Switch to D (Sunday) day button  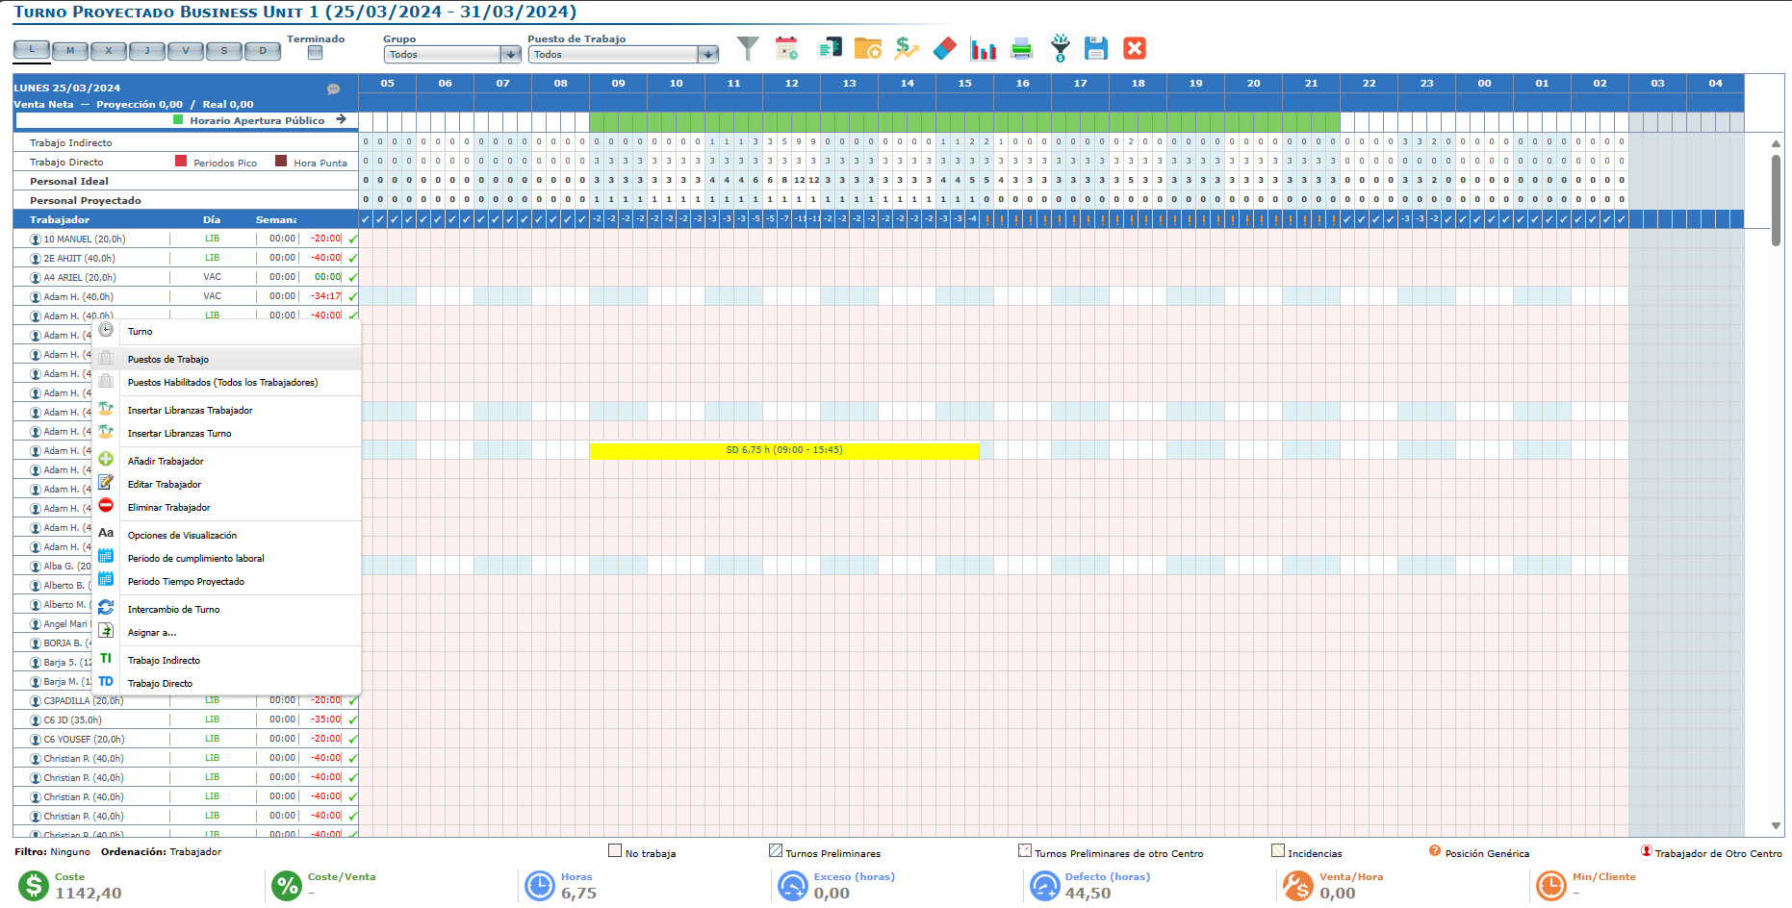click(263, 51)
